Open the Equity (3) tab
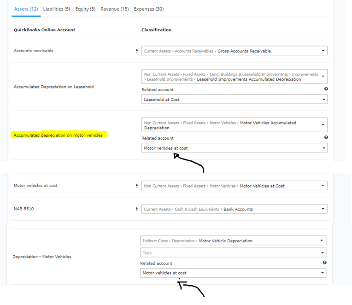352x305 pixels. click(85, 9)
